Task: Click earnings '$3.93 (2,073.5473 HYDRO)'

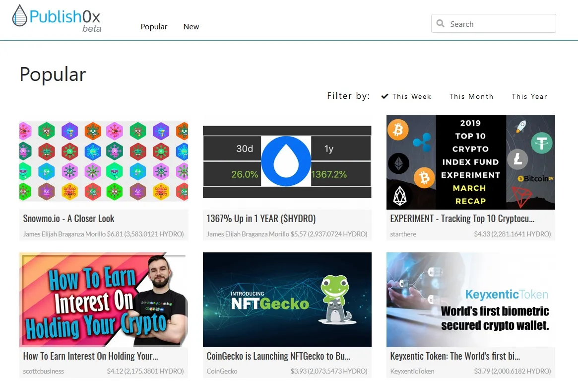Action: pyautogui.click(x=329, y=372)
